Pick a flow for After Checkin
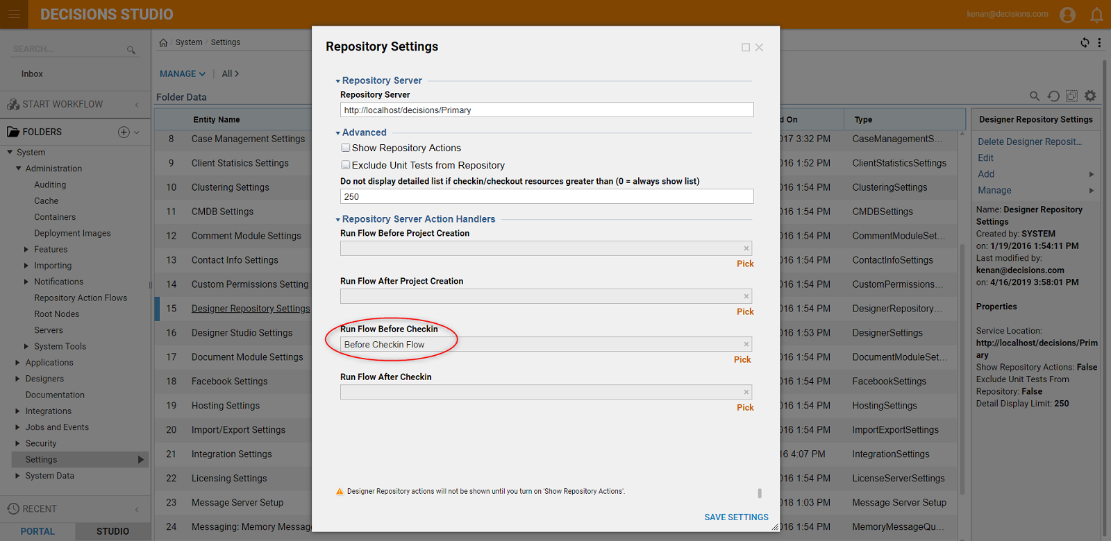 745,407
